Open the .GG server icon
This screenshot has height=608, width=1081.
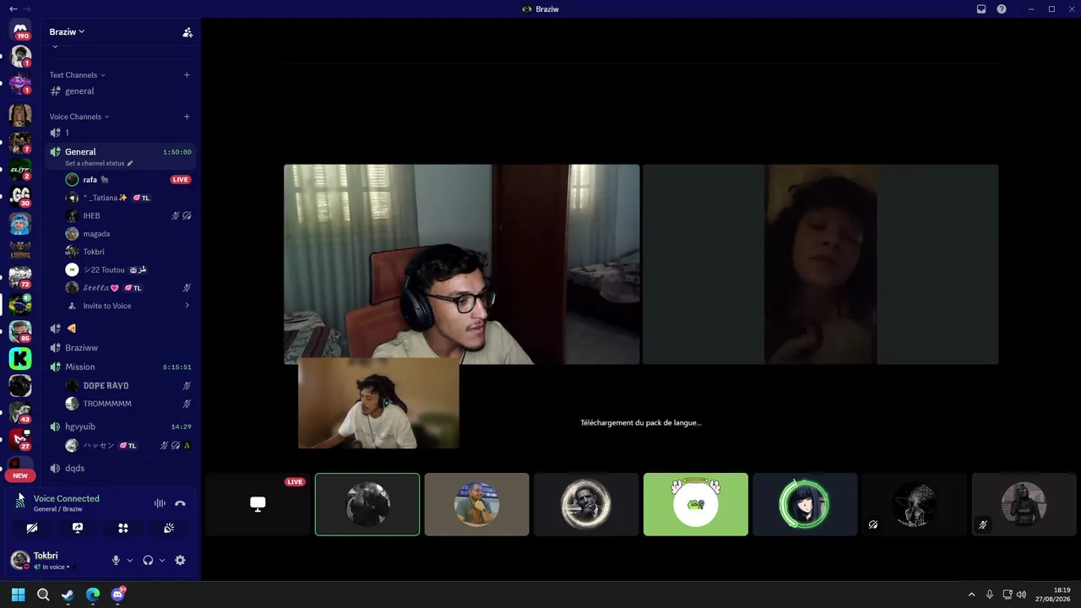click(x=20, y=196)
